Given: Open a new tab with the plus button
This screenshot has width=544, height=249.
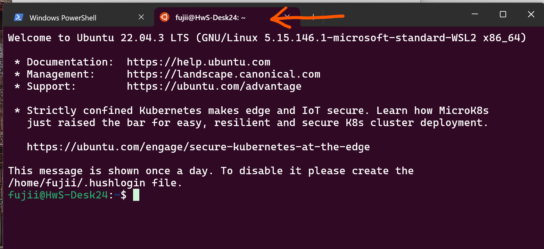Looking at the screenshot, I should point(313,17).
